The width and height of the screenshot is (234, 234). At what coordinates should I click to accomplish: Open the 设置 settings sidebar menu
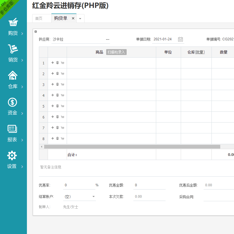[x=13, y=160]
